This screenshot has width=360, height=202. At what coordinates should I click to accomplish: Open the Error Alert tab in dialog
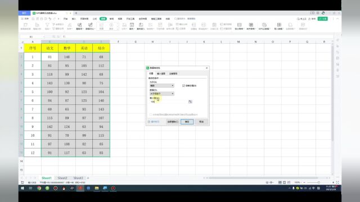[x=173, y=74]
